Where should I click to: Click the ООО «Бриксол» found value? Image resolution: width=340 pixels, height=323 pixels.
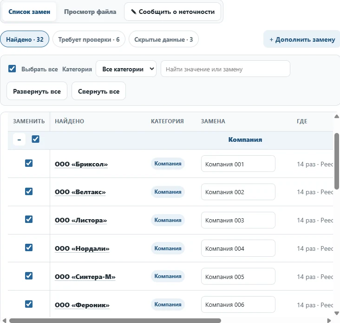(81, 164)
